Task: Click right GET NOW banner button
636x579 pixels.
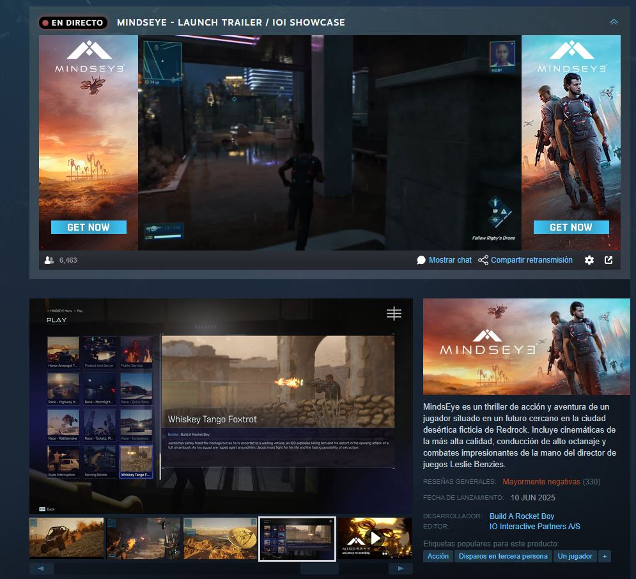Action: [571, 227]
